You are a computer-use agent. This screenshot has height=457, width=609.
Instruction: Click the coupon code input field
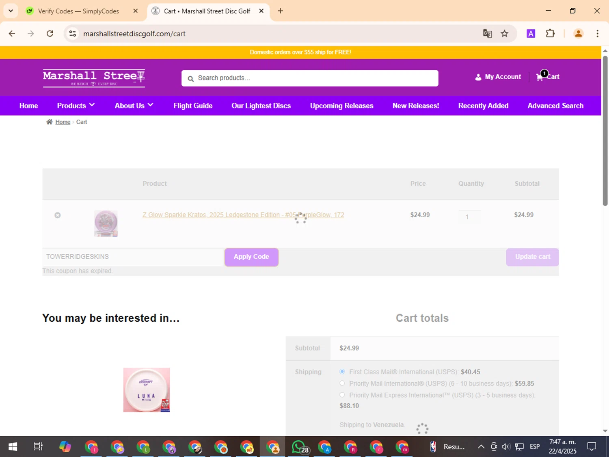[133, 257]
